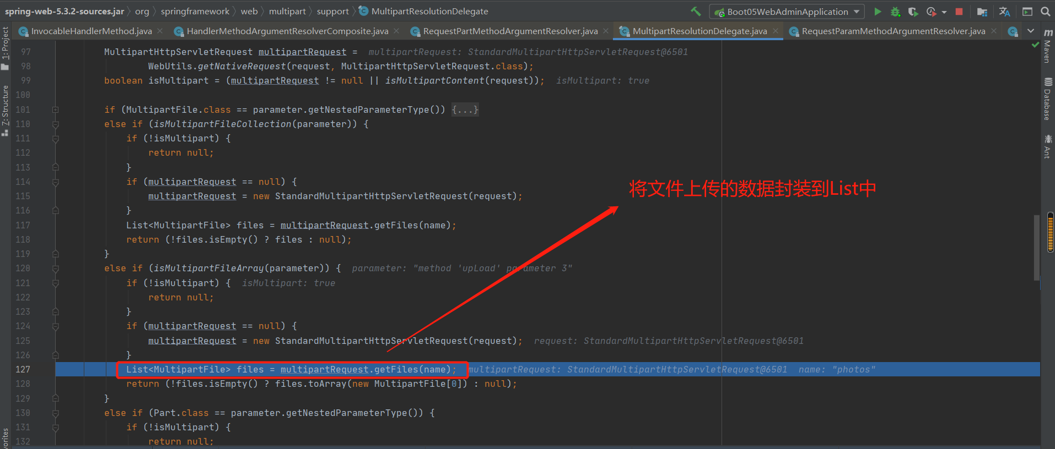The width and height of the screenshot is (1055, 449).
Task: Show hidden tabs with the chevron
Action: [1031, 31]
